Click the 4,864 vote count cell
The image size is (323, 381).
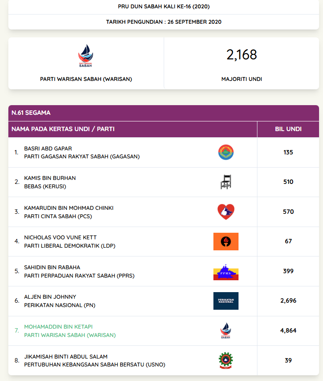(x=288, y=330)
